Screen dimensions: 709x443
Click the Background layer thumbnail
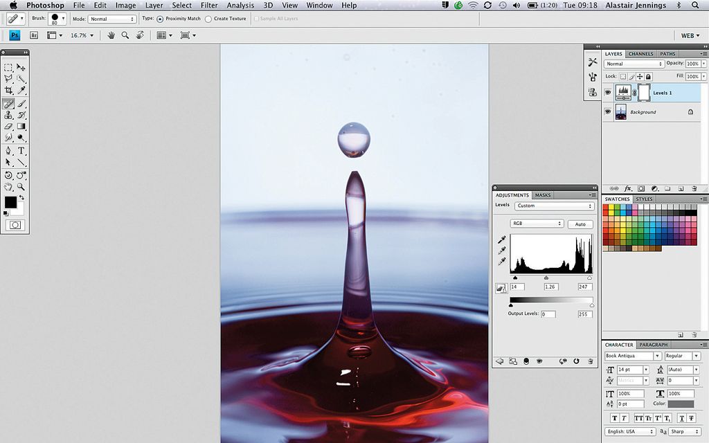click(621, 111)
